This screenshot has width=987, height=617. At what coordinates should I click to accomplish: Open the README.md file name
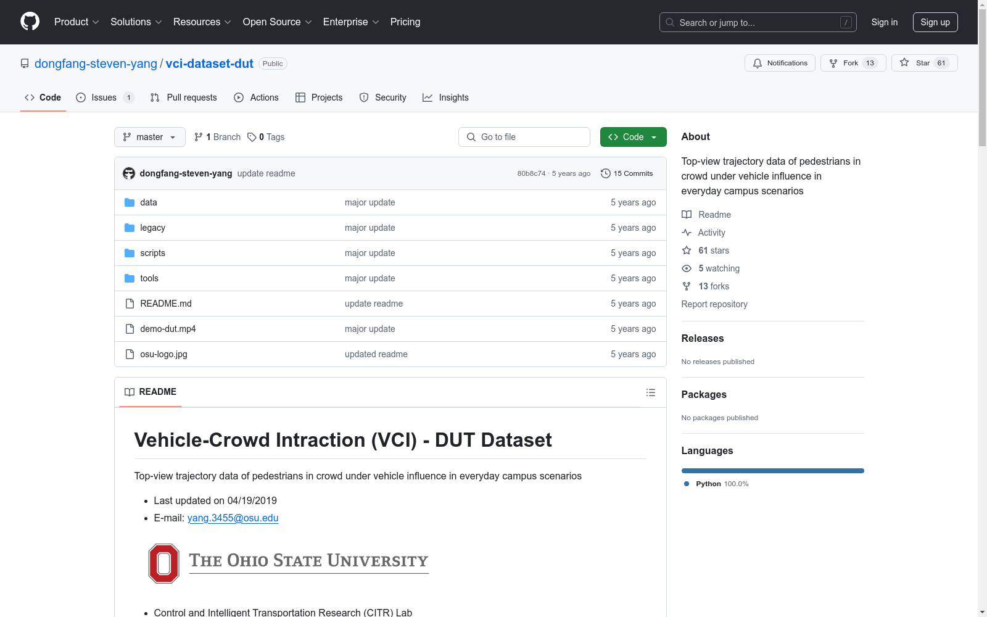[x=166, y=304]
